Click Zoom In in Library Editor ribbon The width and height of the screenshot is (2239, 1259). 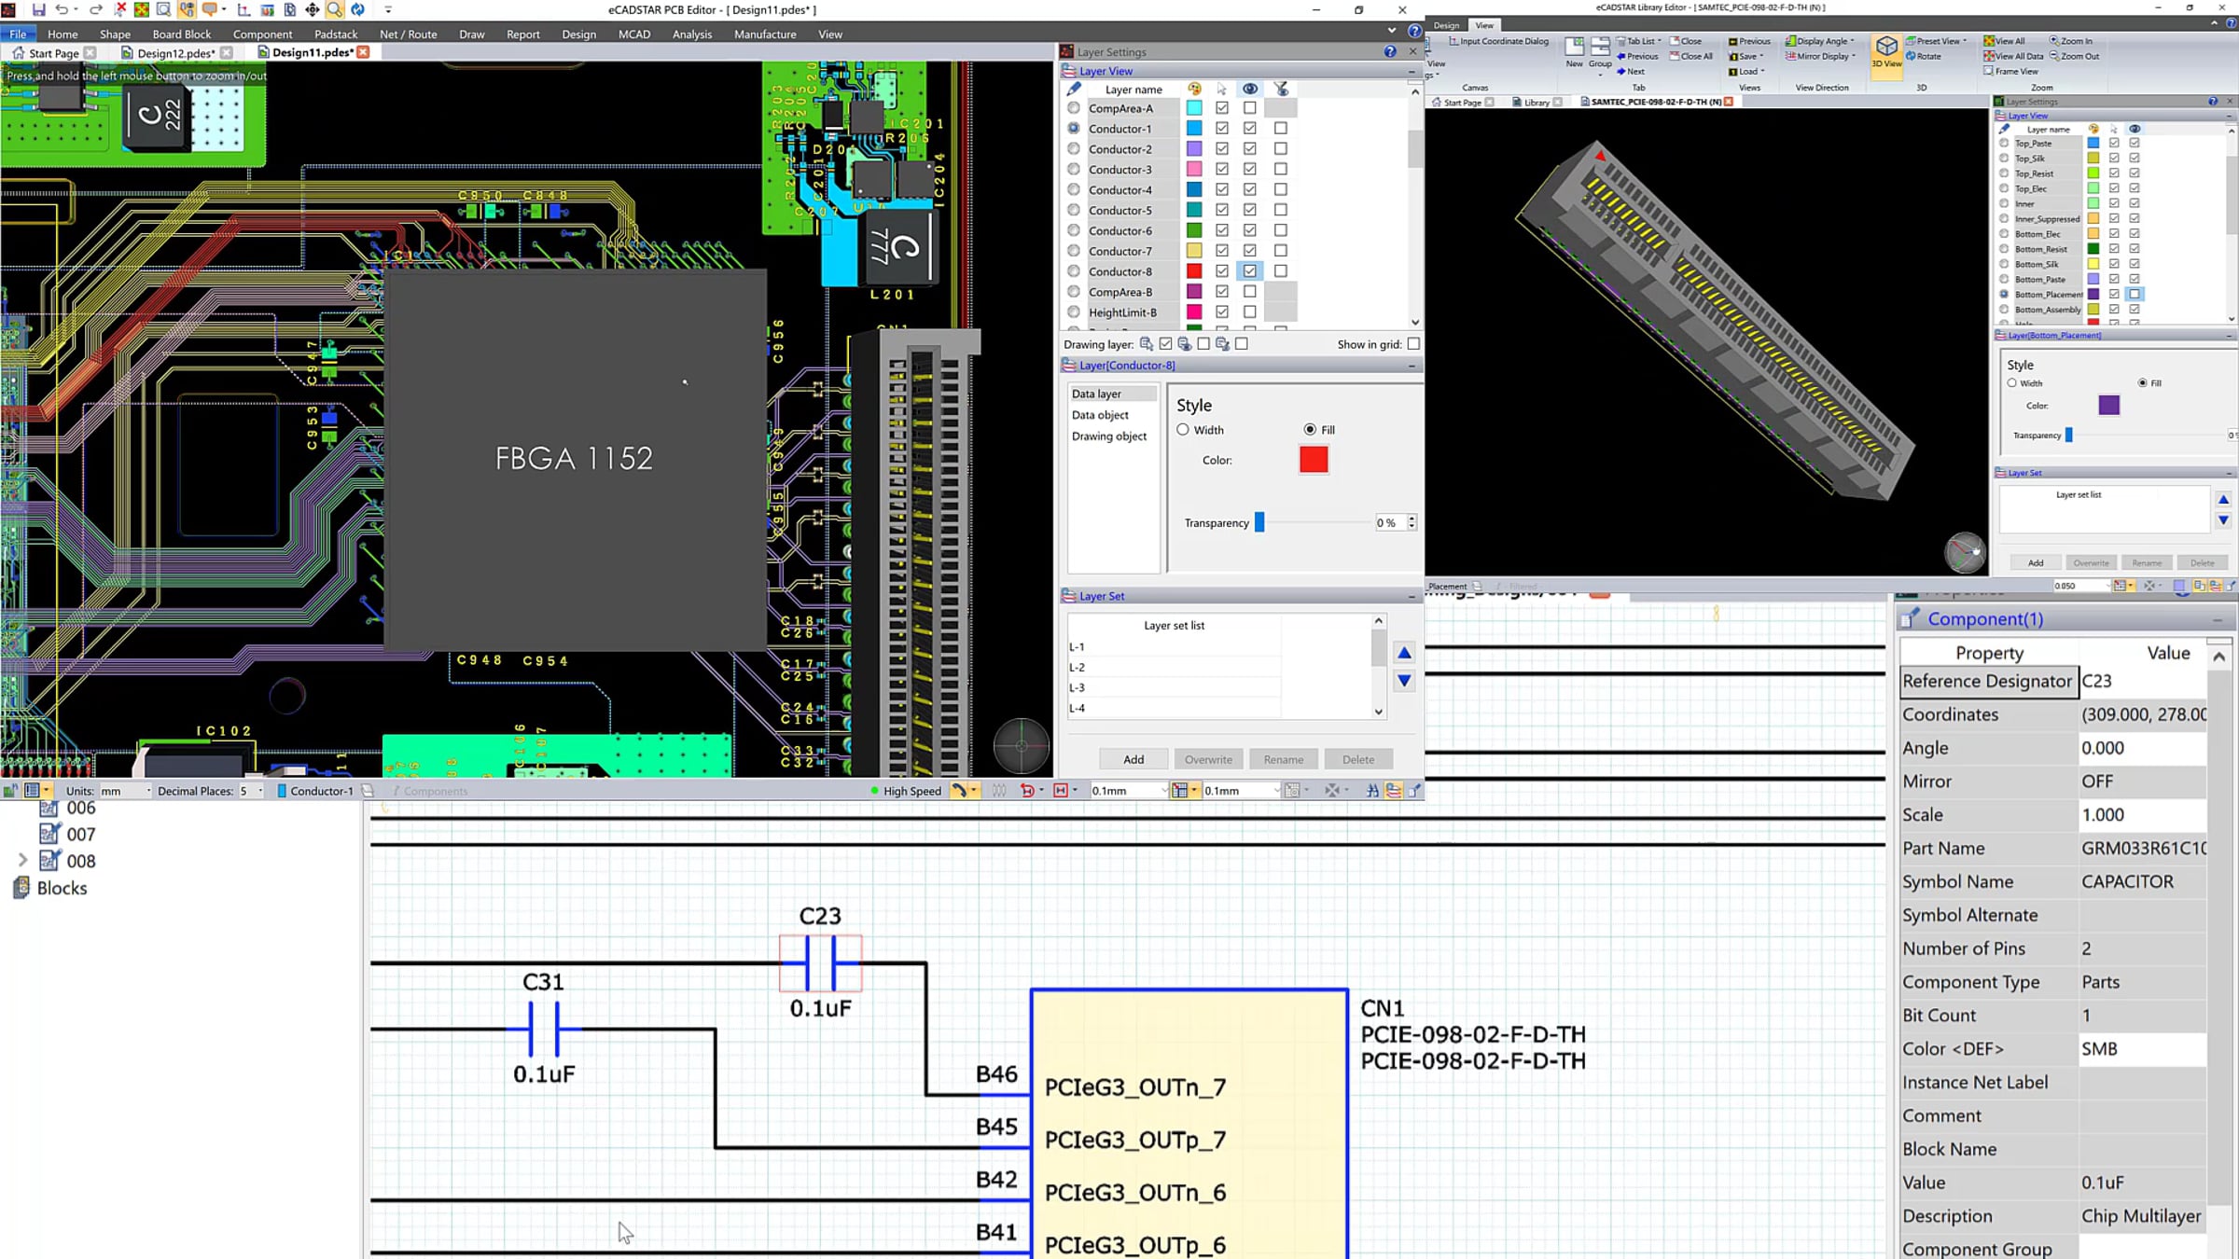click(2071, 41)
